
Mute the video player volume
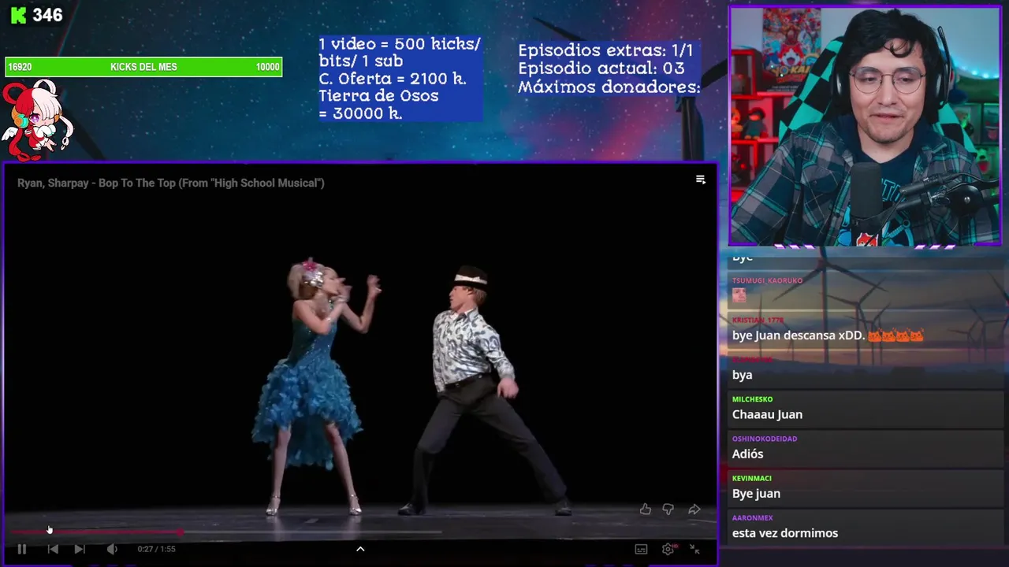[112, 549]
